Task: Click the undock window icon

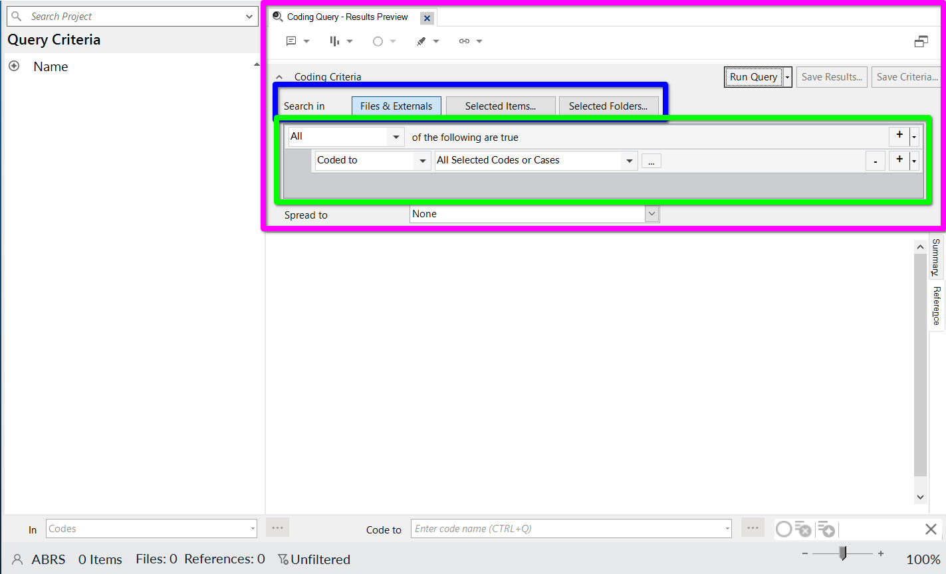Action: [921, 42]
